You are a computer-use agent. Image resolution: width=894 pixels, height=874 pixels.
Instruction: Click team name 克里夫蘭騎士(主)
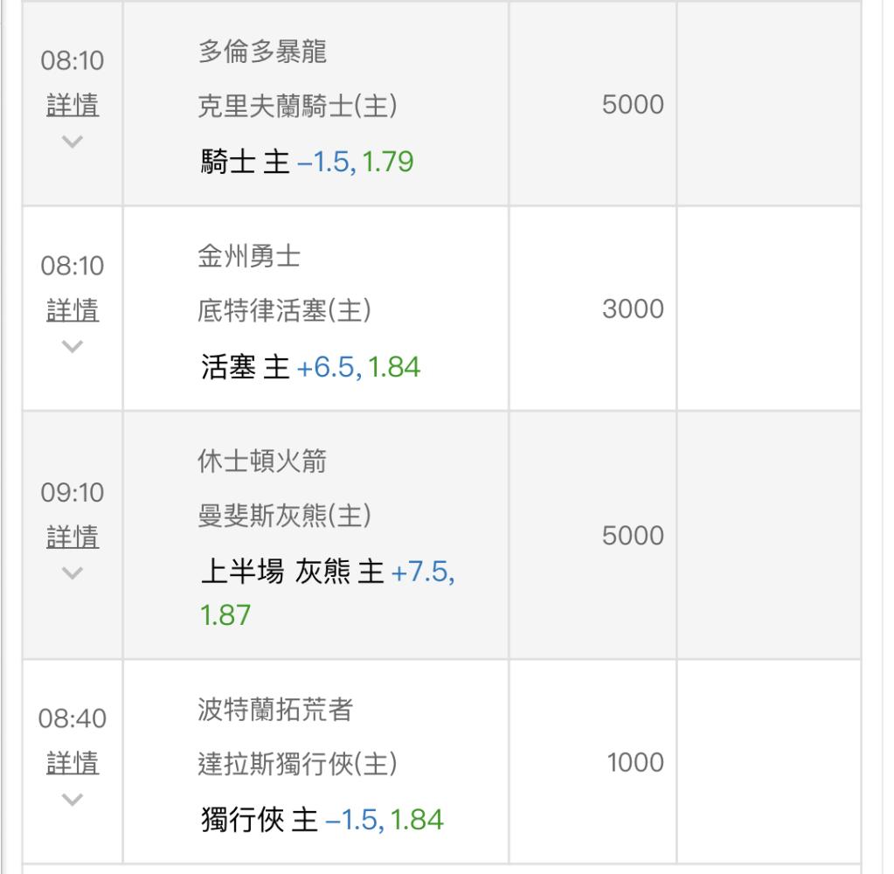[x=297, y=107]
